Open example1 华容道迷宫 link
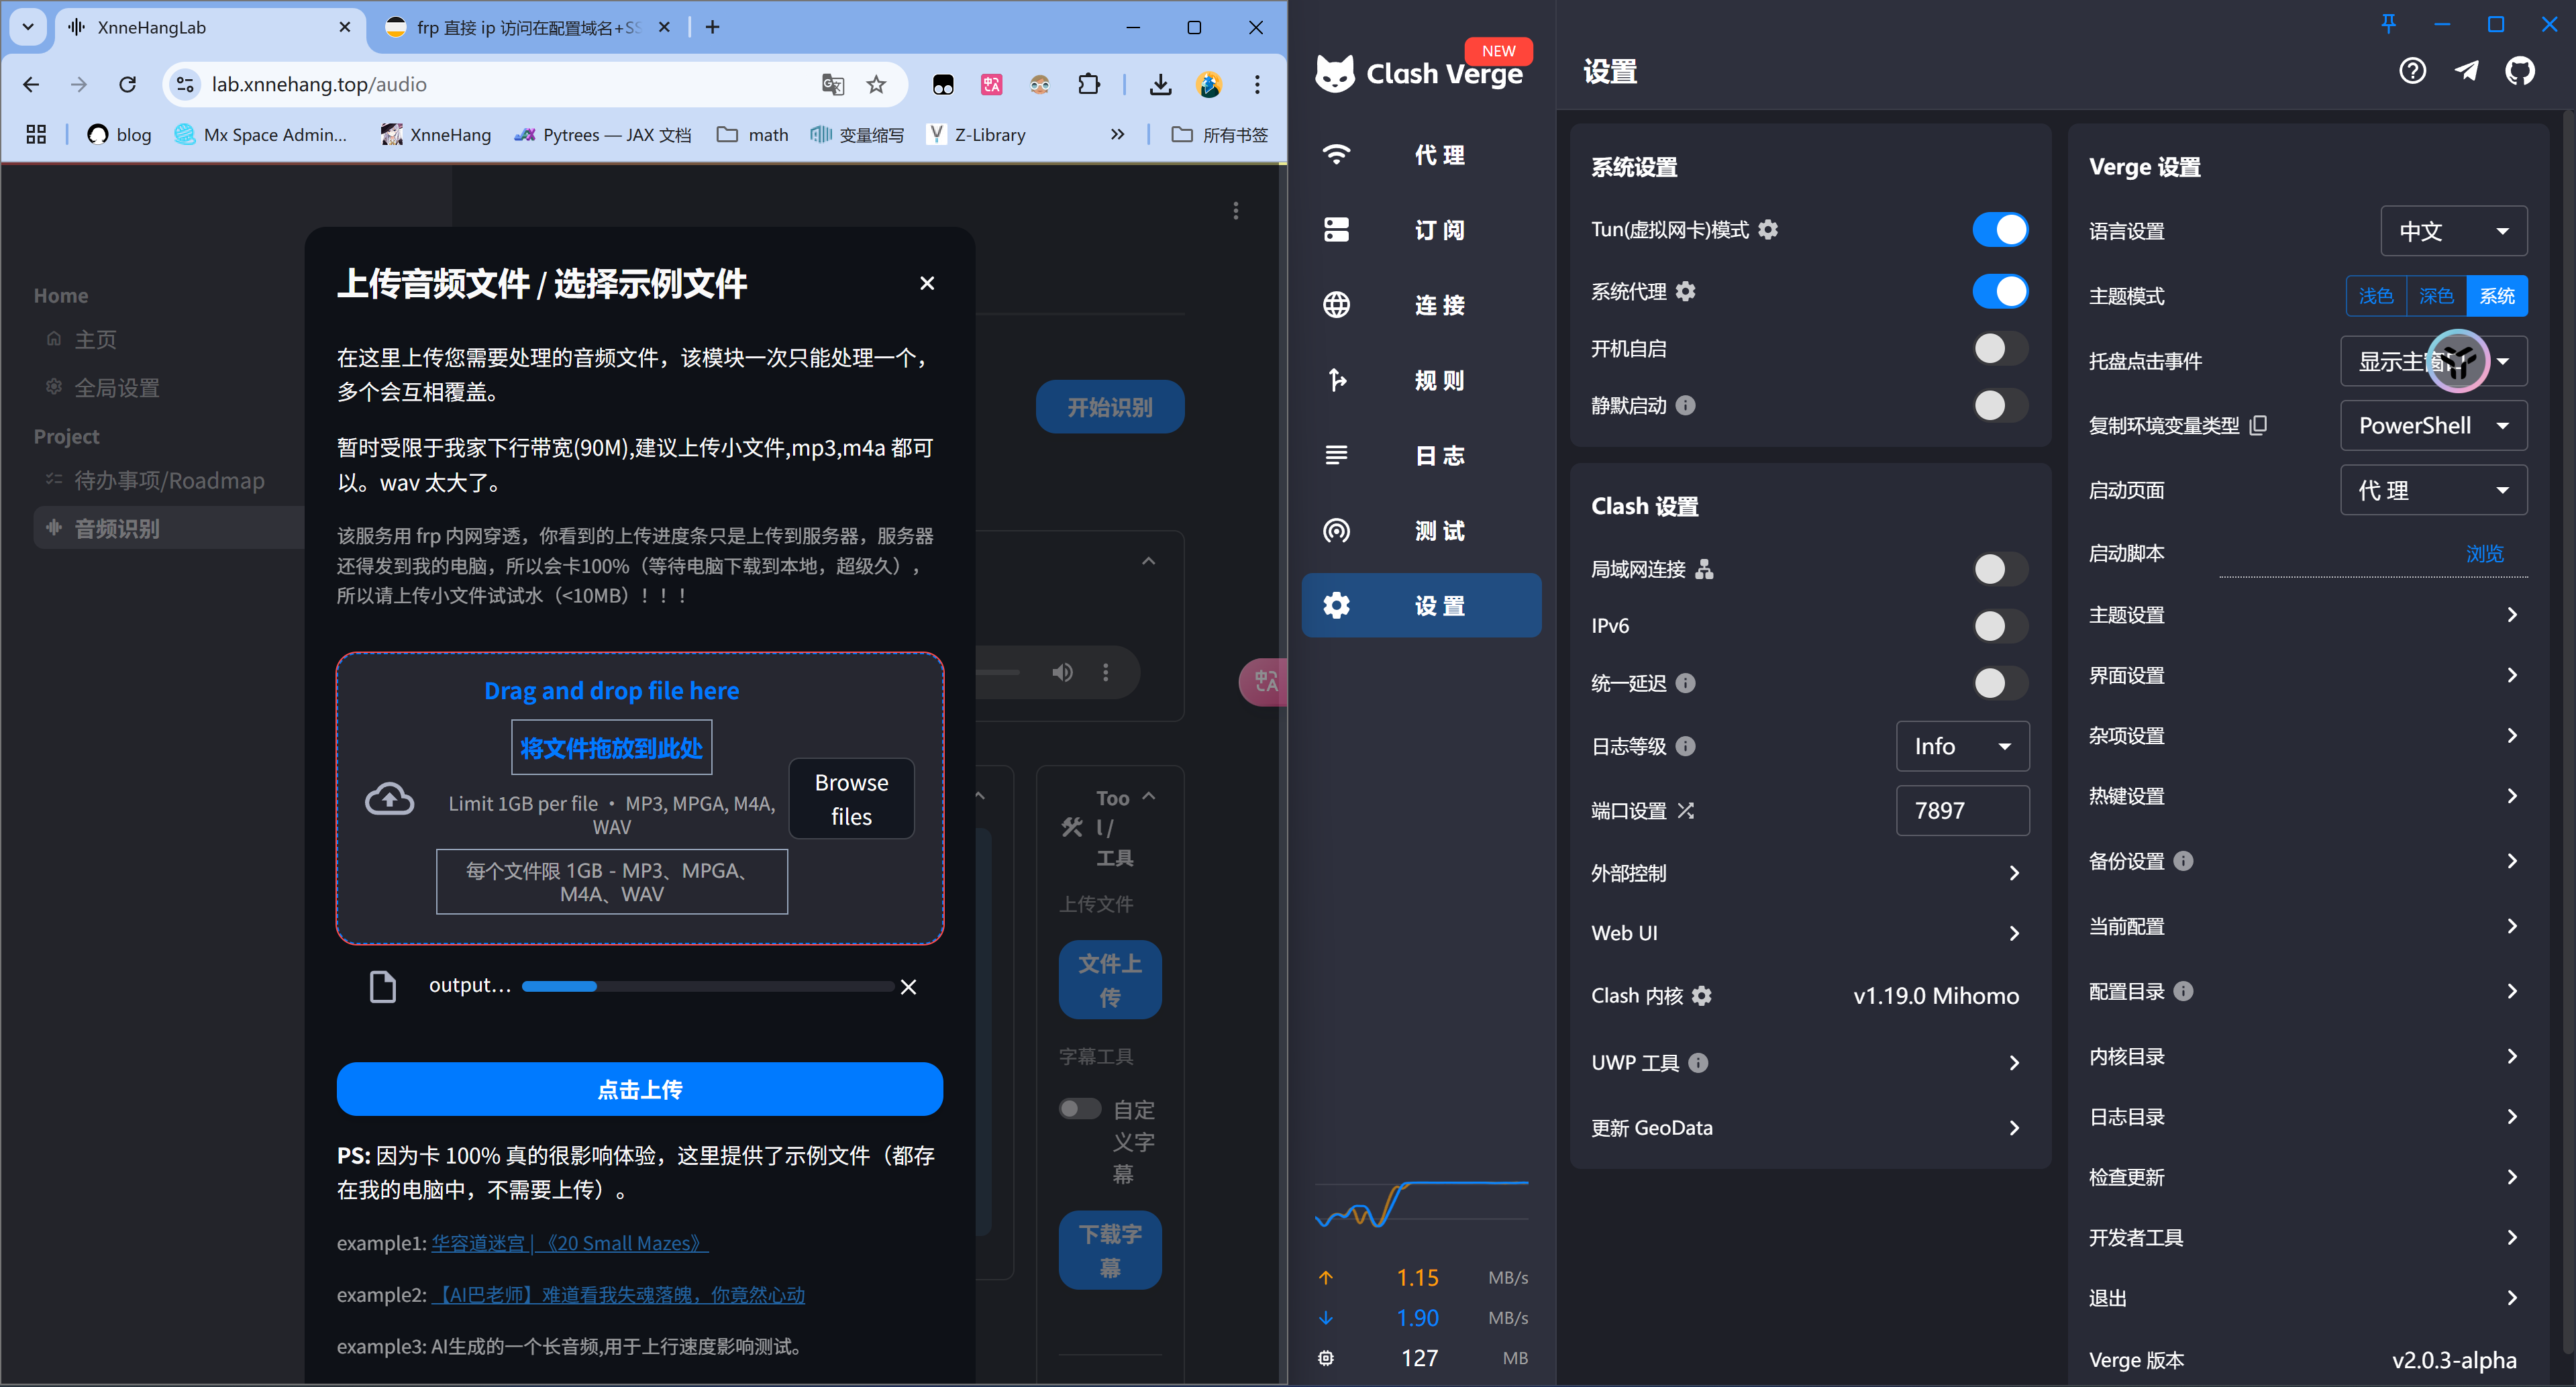This screenshot has height=1387, width=2576. pos(569,1243)
